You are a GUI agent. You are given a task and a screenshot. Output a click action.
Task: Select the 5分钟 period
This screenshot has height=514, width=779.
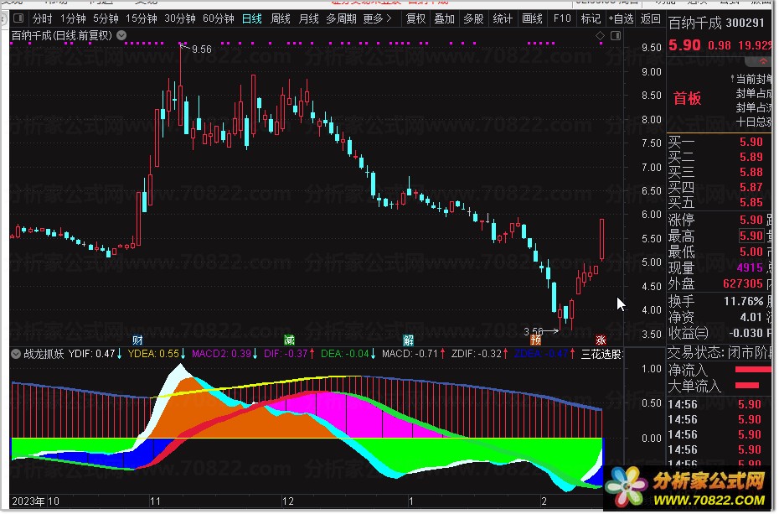106,19
